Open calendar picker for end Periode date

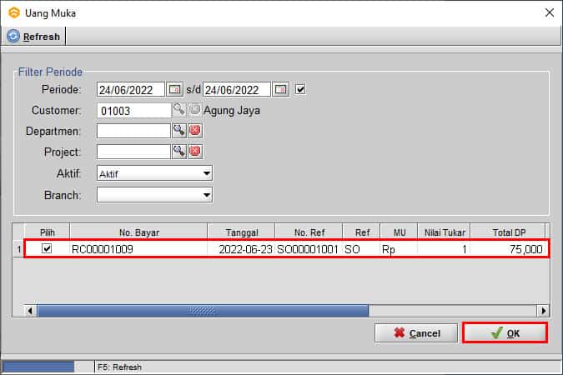tap(281, 89)
